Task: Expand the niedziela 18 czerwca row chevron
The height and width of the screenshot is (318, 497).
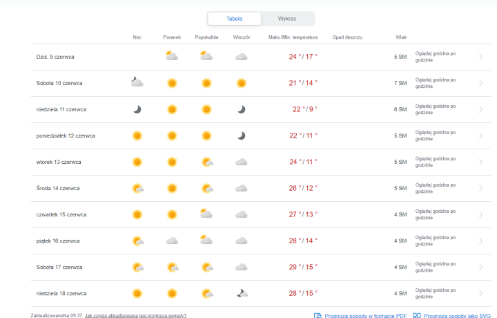Action: click(x=481, y=293)
